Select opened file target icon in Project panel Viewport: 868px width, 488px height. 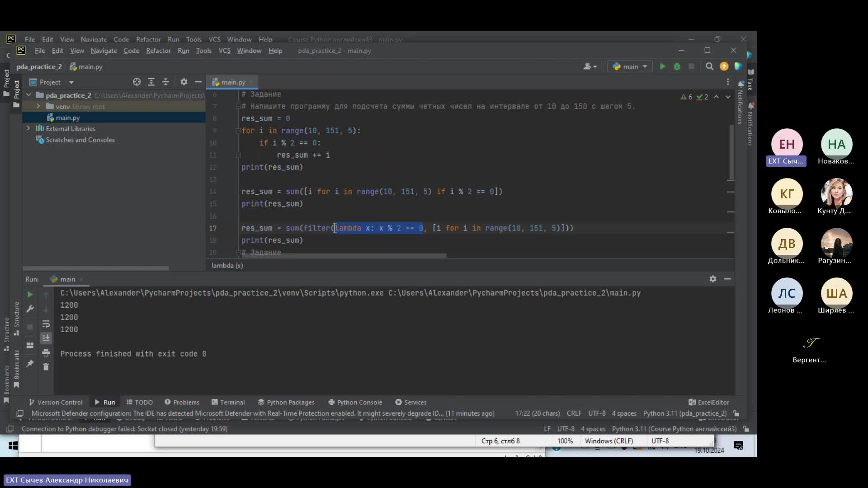[137, 82]
